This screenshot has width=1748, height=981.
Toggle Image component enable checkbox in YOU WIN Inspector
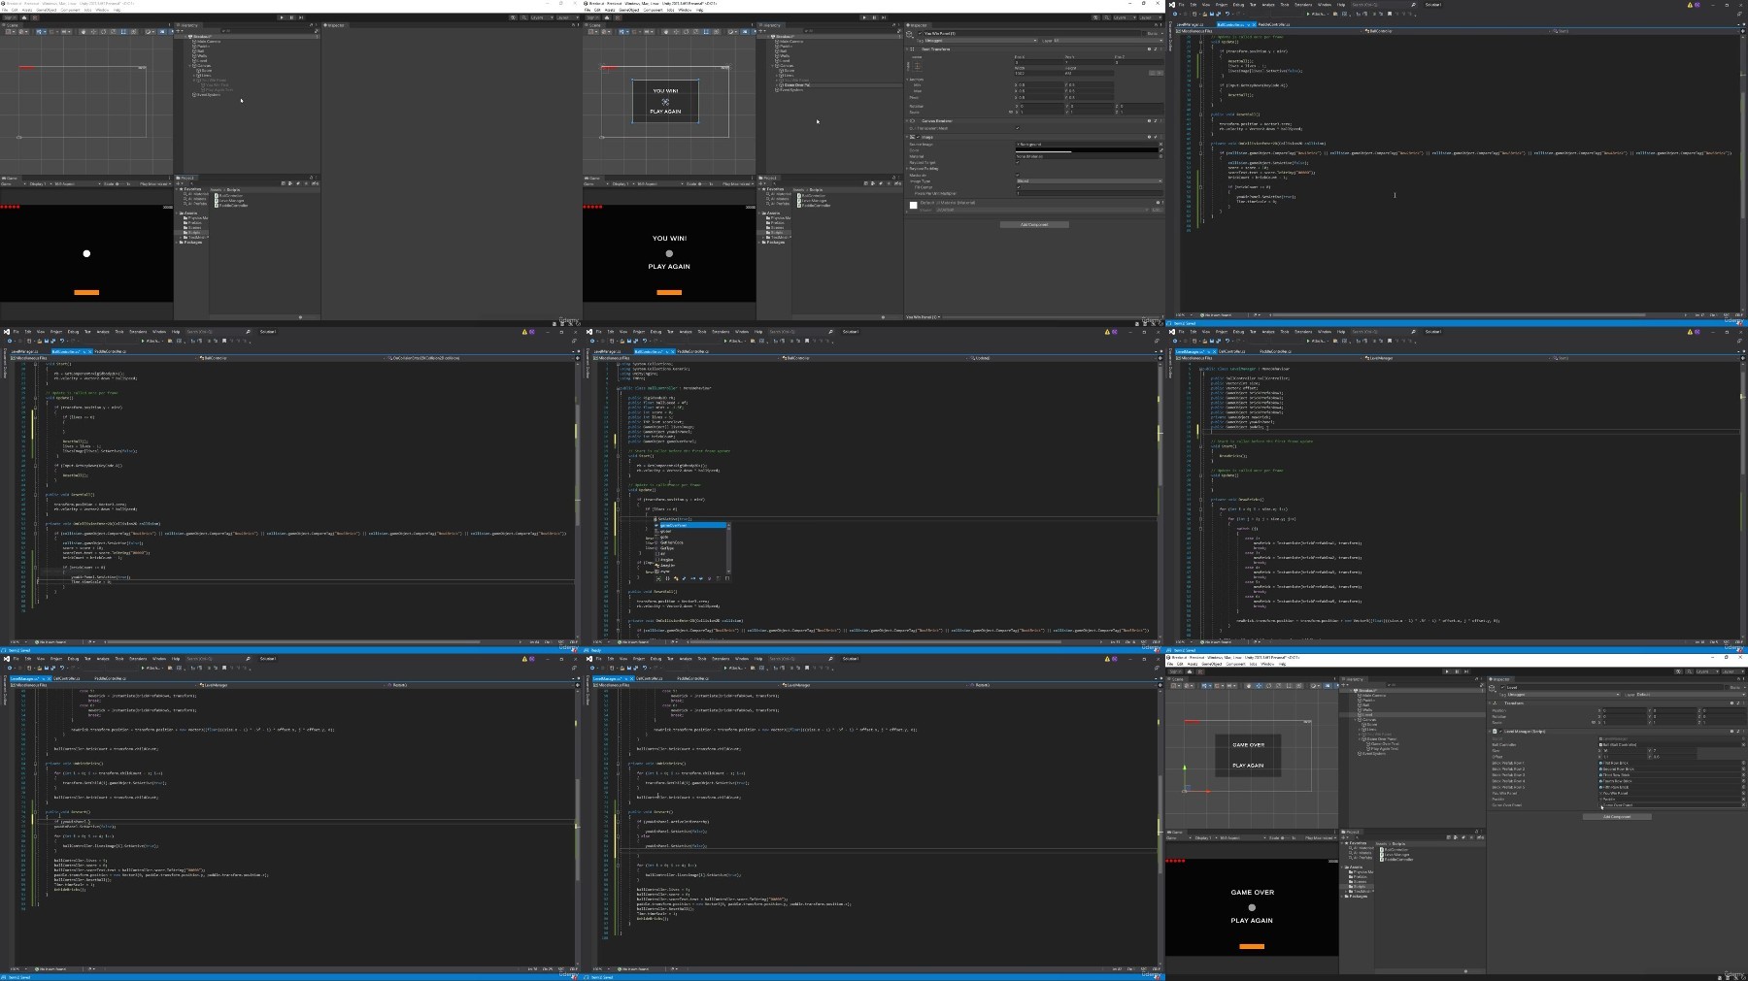point(918,137)
